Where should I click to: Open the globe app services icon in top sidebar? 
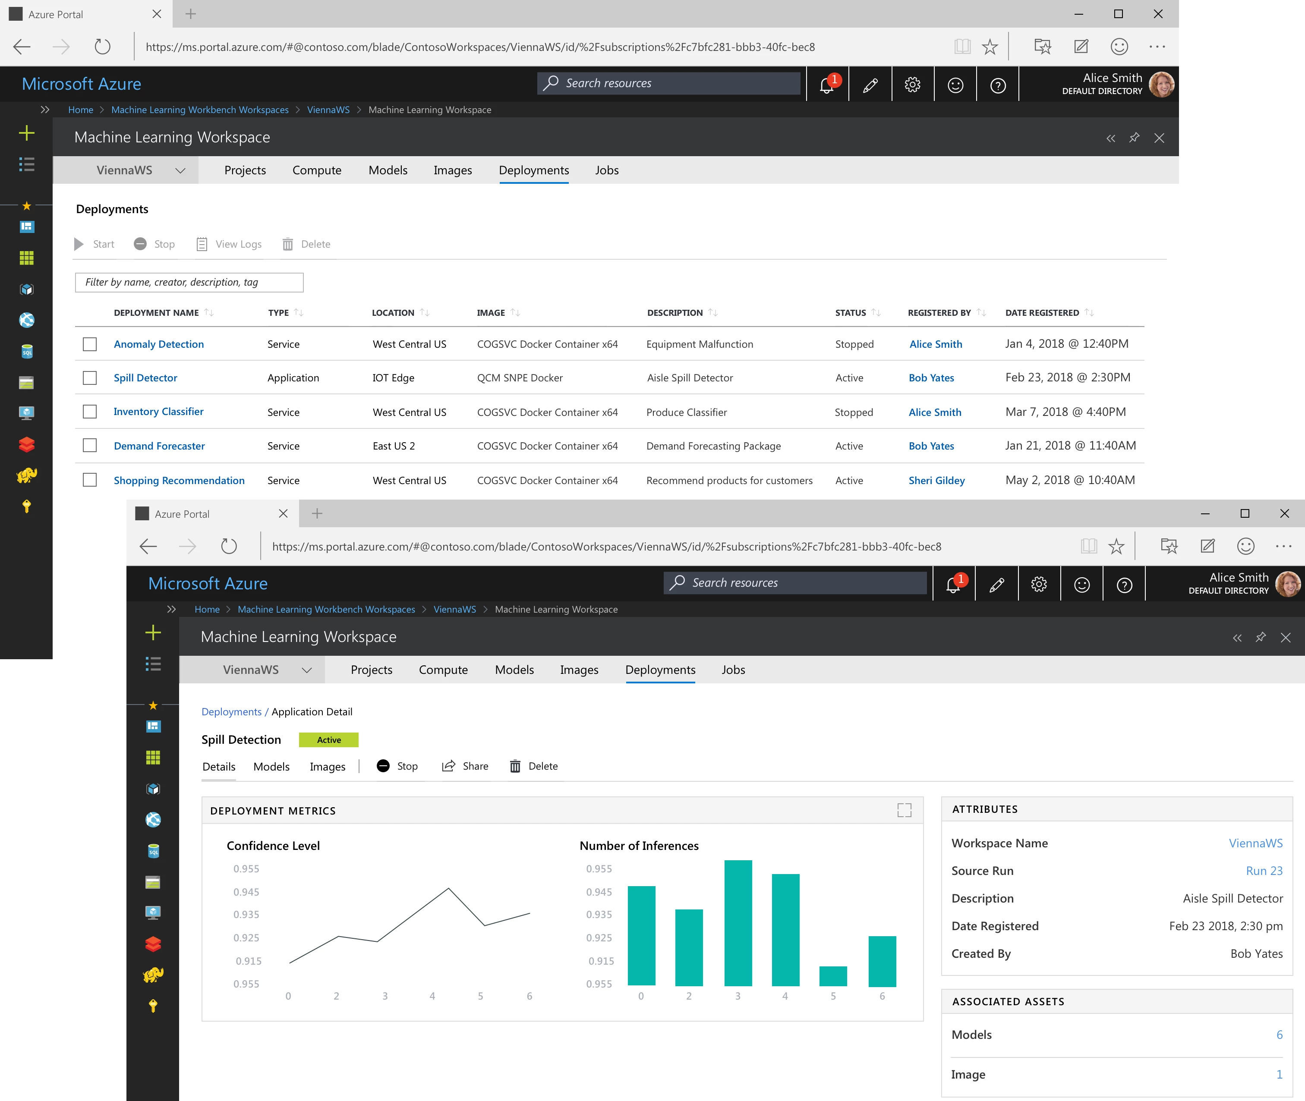click(27, 320)
